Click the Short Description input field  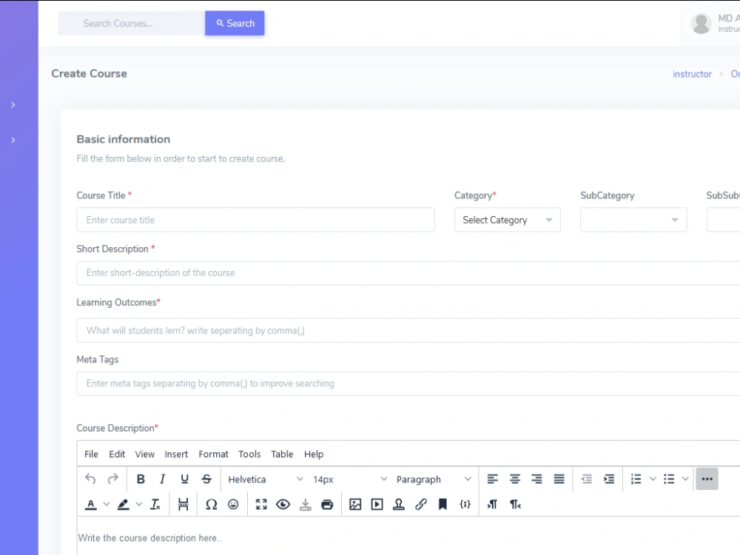point(408,273)
